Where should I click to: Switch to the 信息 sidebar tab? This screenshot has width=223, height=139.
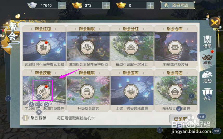(x=207, y=41)
